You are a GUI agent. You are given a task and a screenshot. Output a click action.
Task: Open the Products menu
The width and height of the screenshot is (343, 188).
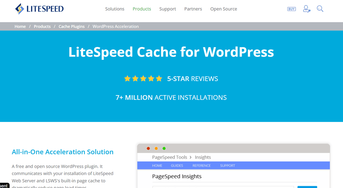142,9
